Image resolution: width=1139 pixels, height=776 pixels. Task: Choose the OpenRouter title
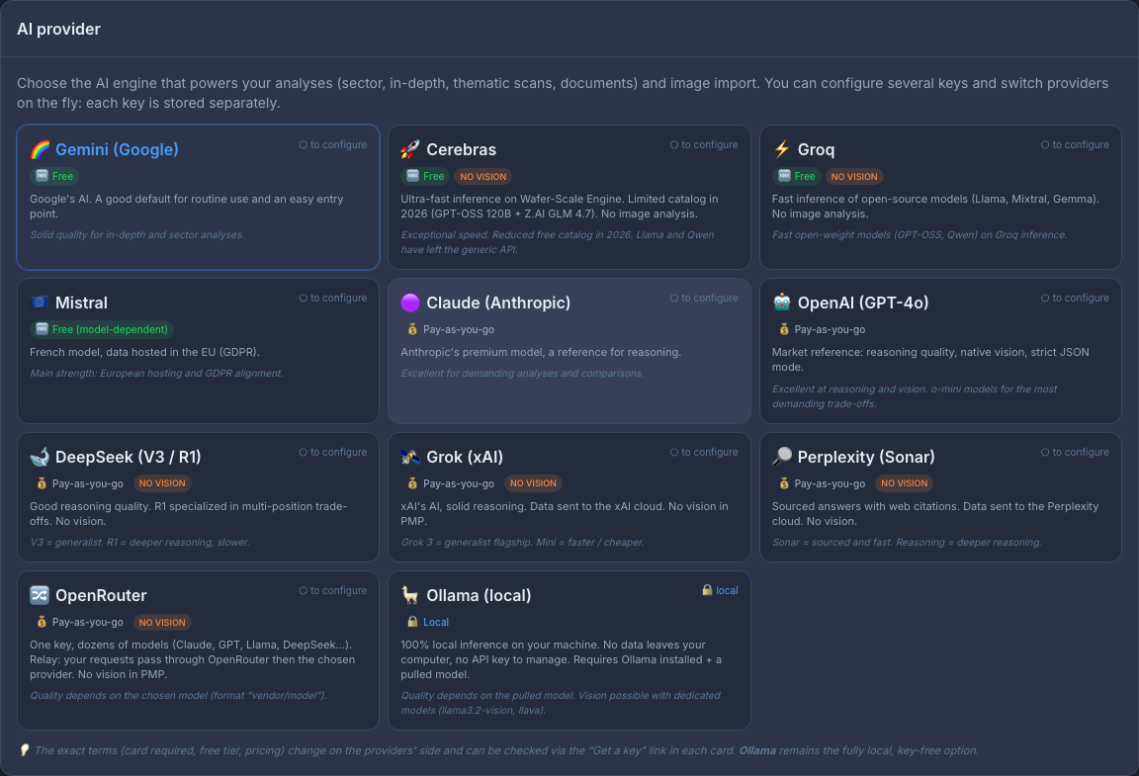(x=101, y=596)
